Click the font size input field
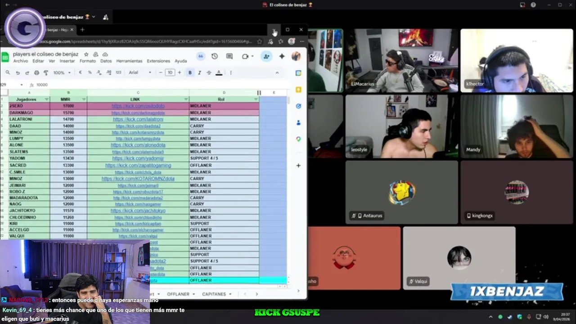576x324 pixels. click(x=170, y=72)
